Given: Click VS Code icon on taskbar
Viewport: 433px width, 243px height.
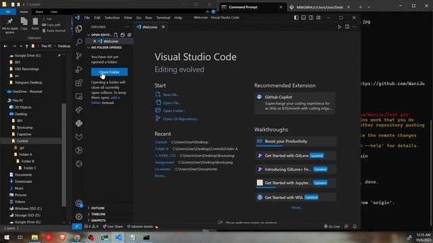Looking at the screenshot, I should (118, 237).
